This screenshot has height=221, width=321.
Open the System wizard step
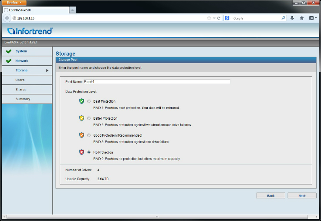[x=27, y=51]
